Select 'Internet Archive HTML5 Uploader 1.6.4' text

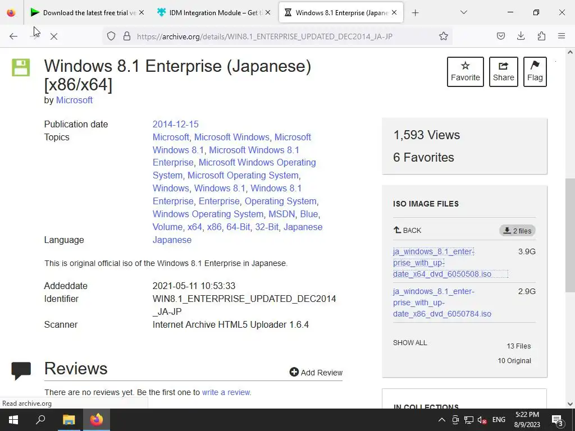pos(231,325)
